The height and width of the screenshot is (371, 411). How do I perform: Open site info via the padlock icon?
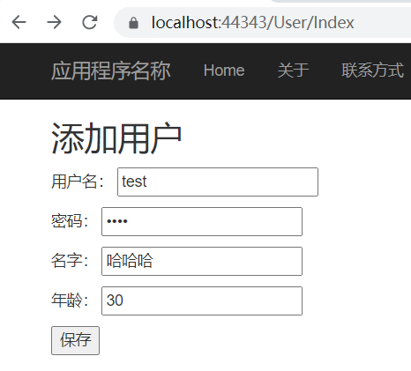133,23
